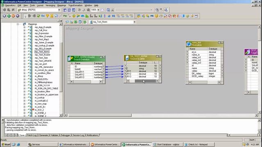The image size is (262, 147).
Task: Click GCID_salary port in Normalizer
Action: click(197, 76)
